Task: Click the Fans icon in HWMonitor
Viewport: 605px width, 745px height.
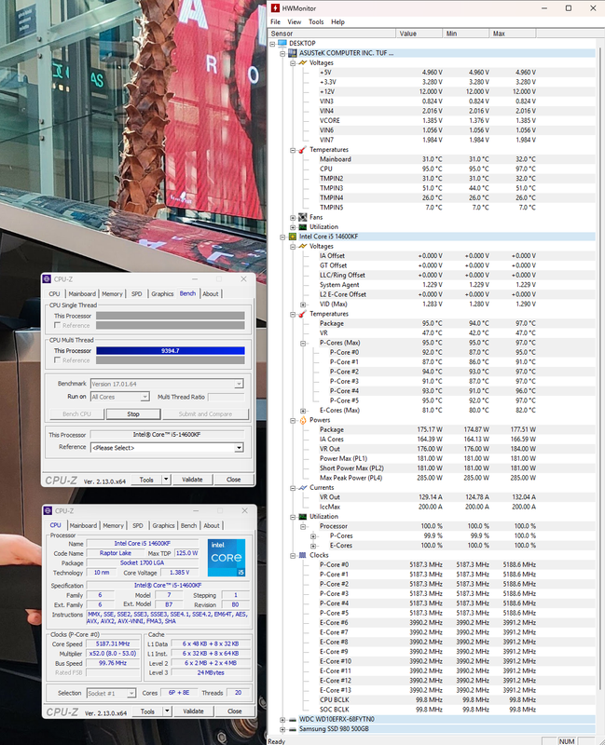Action: (x=302, y=217)
